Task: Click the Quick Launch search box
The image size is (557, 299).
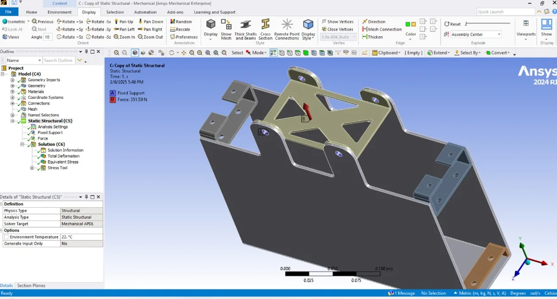Action: [506, 12]
